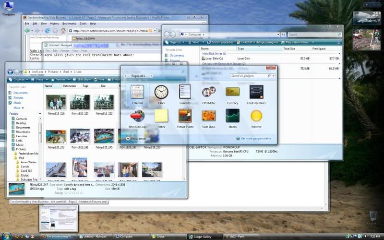The width and height of the screenshot is (384, 240).
Task: Select the Notes gadget
Action: point(161,119)
